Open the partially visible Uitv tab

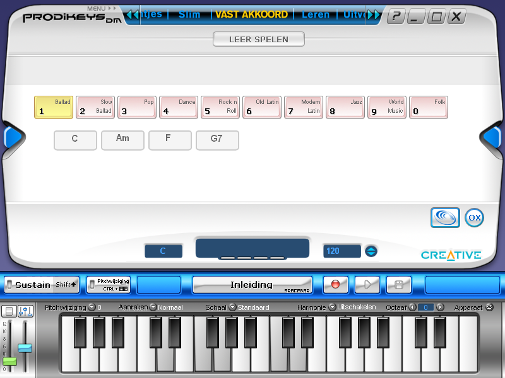pyautogui.click(x=354, y=14)
